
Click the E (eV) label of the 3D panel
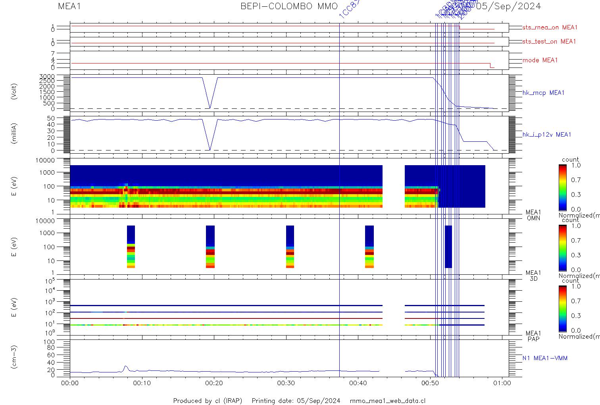point(14,247)
